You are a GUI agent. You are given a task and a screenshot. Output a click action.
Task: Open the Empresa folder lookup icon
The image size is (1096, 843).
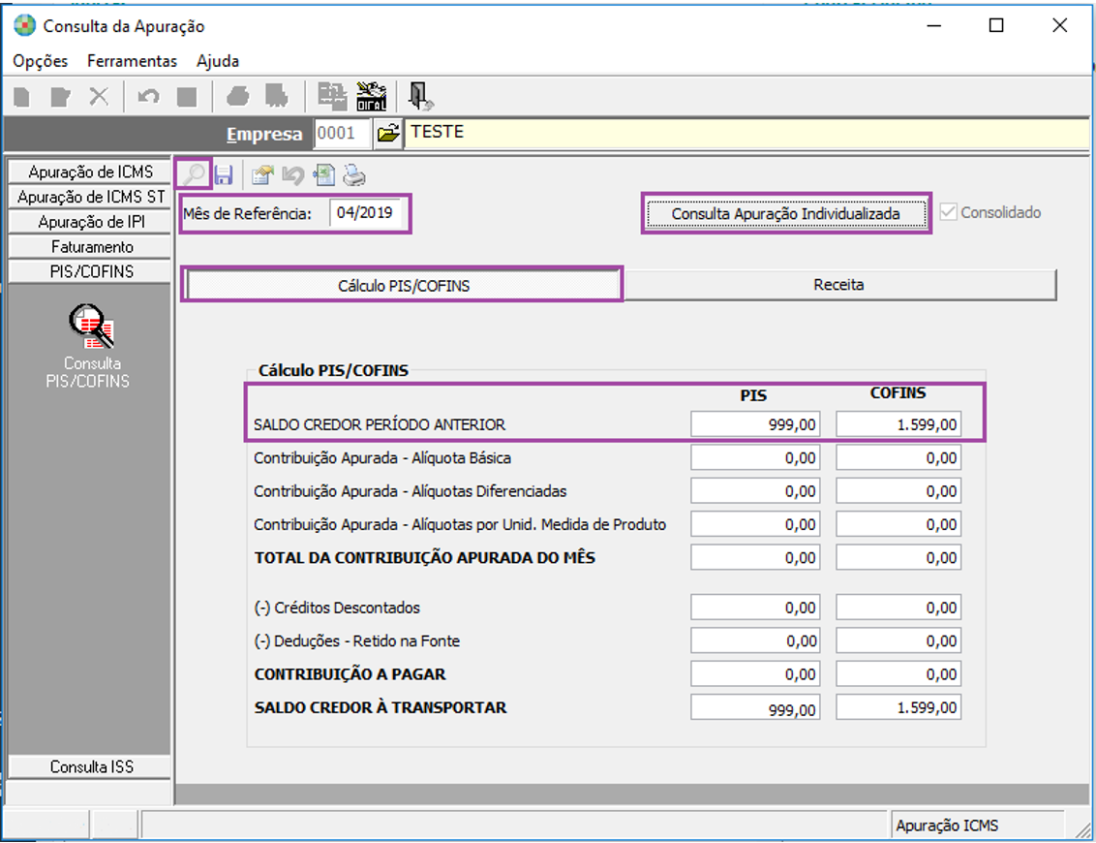[387, 134]
